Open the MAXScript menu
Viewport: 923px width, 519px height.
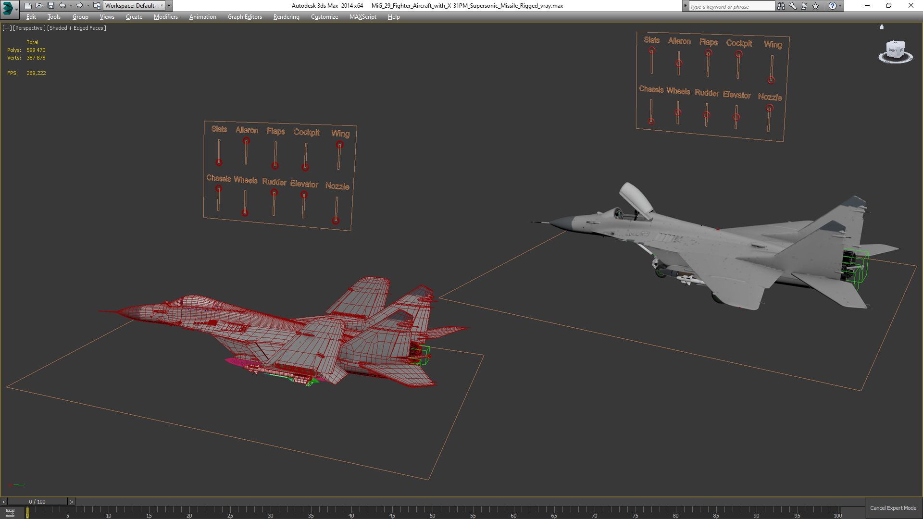[363, 17]
